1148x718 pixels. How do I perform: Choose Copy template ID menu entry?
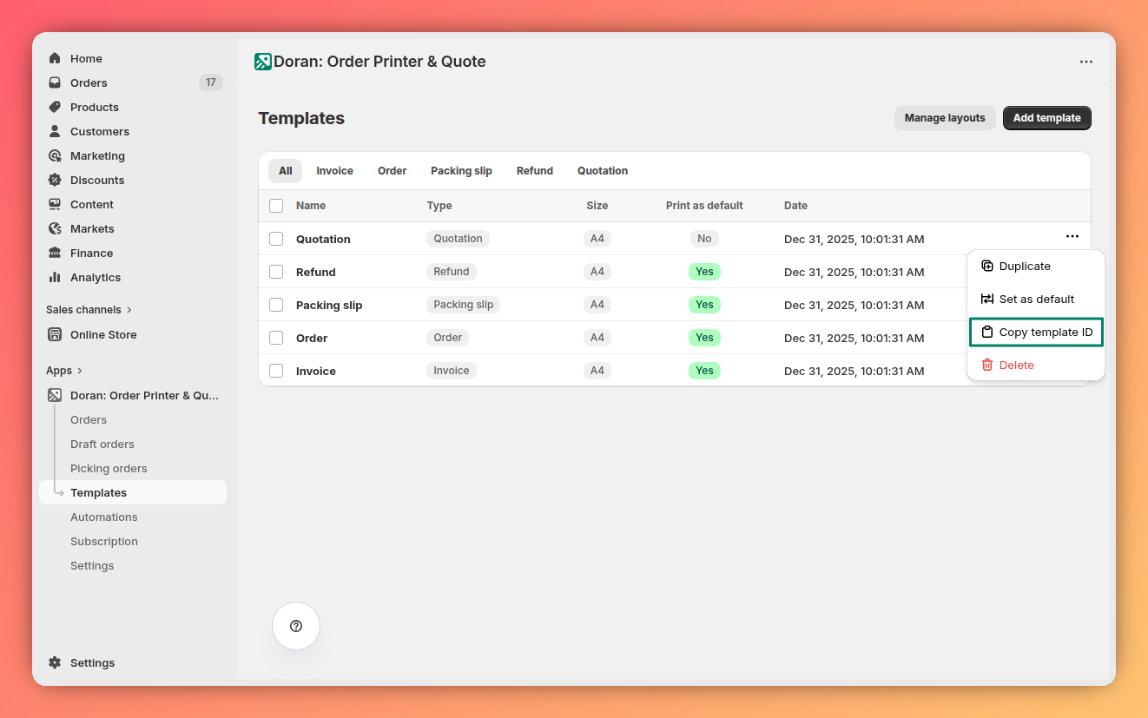pyautogui.click(x=1036, y=332)
